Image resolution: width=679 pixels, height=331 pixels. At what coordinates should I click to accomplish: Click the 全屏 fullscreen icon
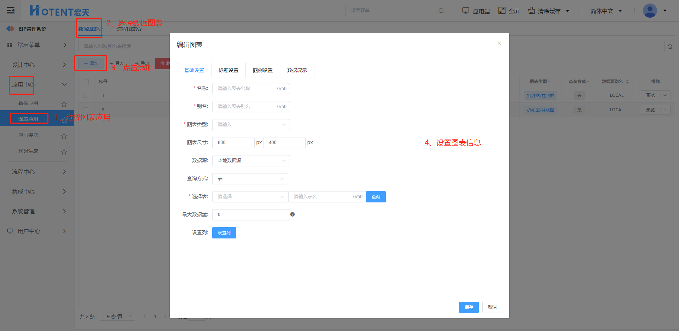502,11
